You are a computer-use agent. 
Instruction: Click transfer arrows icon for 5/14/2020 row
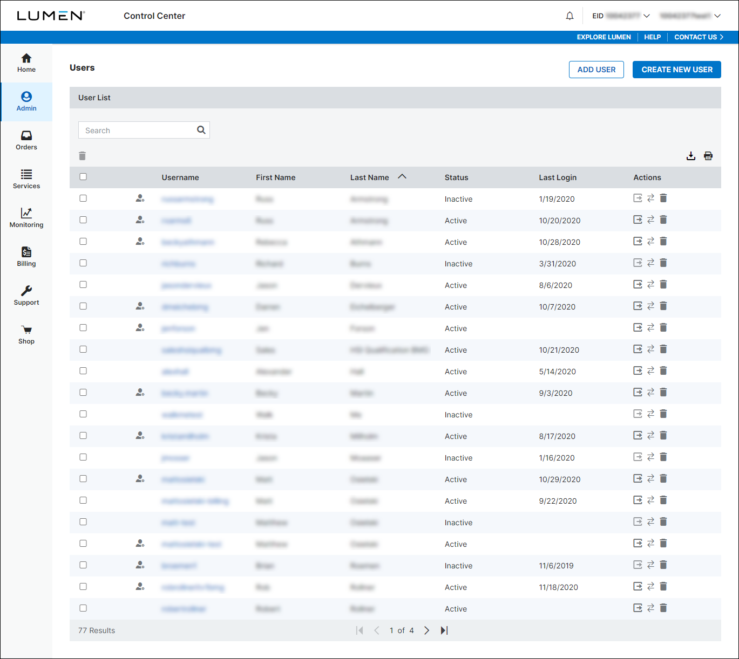pos(650,370)
